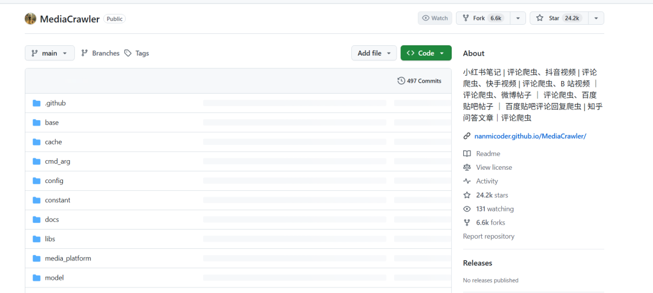The image size is (653, 293).
Task: Click the MediaCrawler owner avatar
Action: [30, 19]
